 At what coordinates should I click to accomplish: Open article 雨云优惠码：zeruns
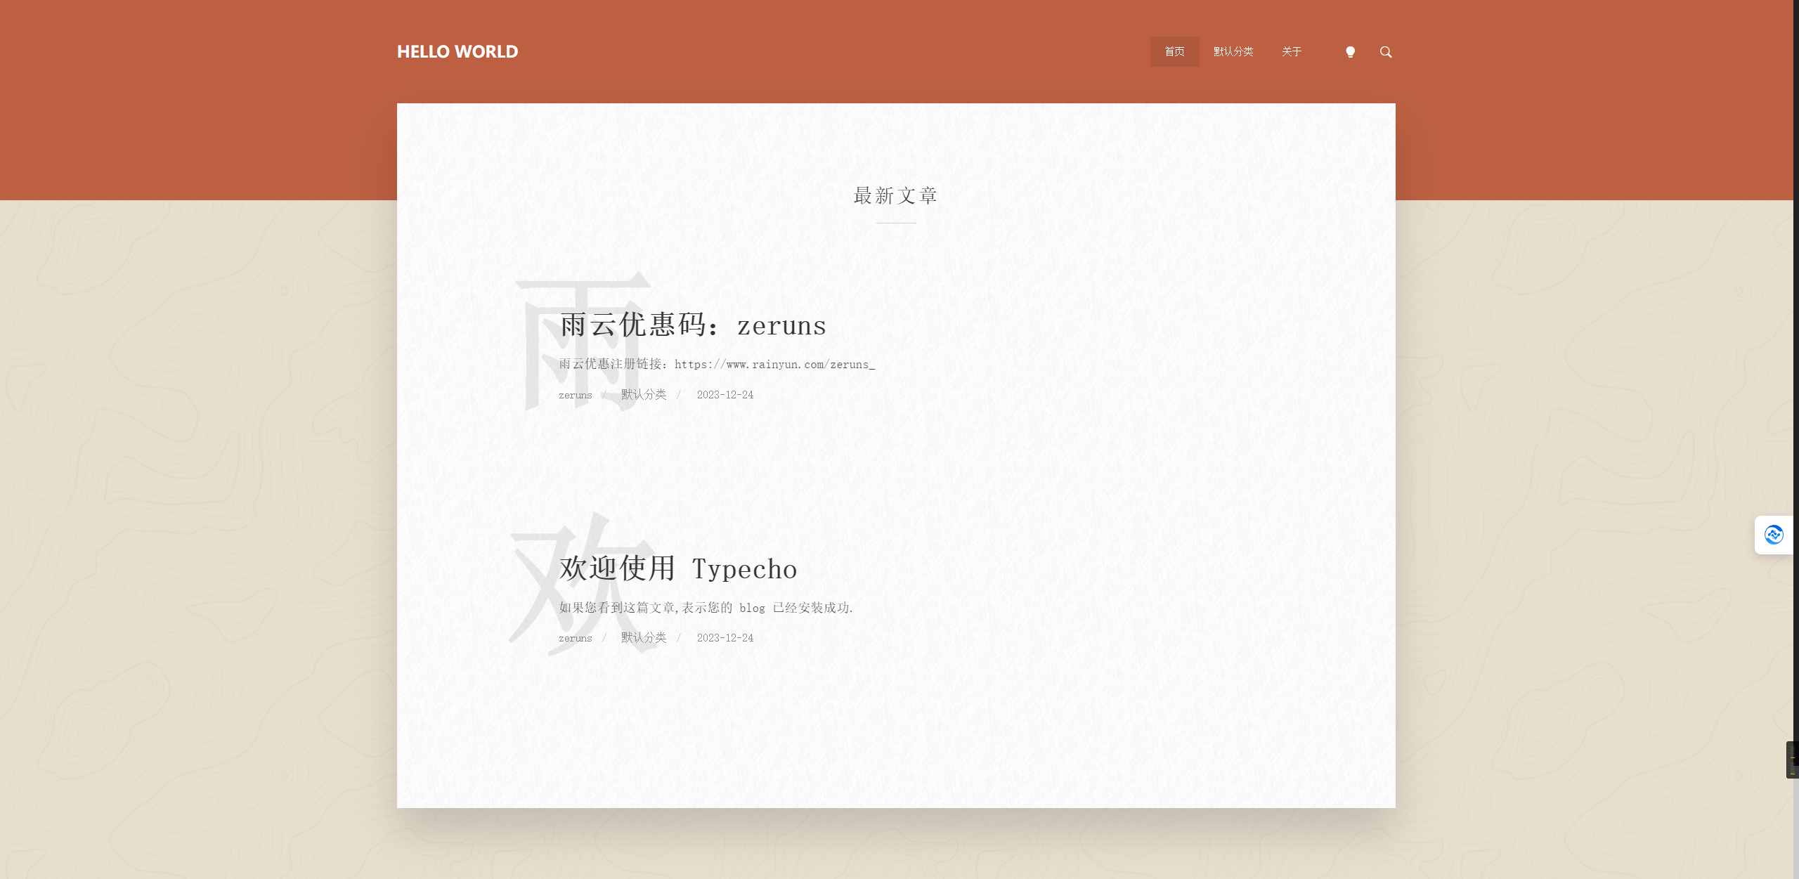pyautogui.click(x=692, y=325)
